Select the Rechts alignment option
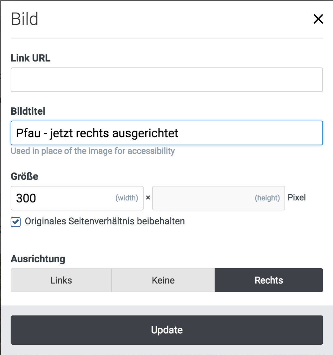333x355 pixels. [269, 280]
